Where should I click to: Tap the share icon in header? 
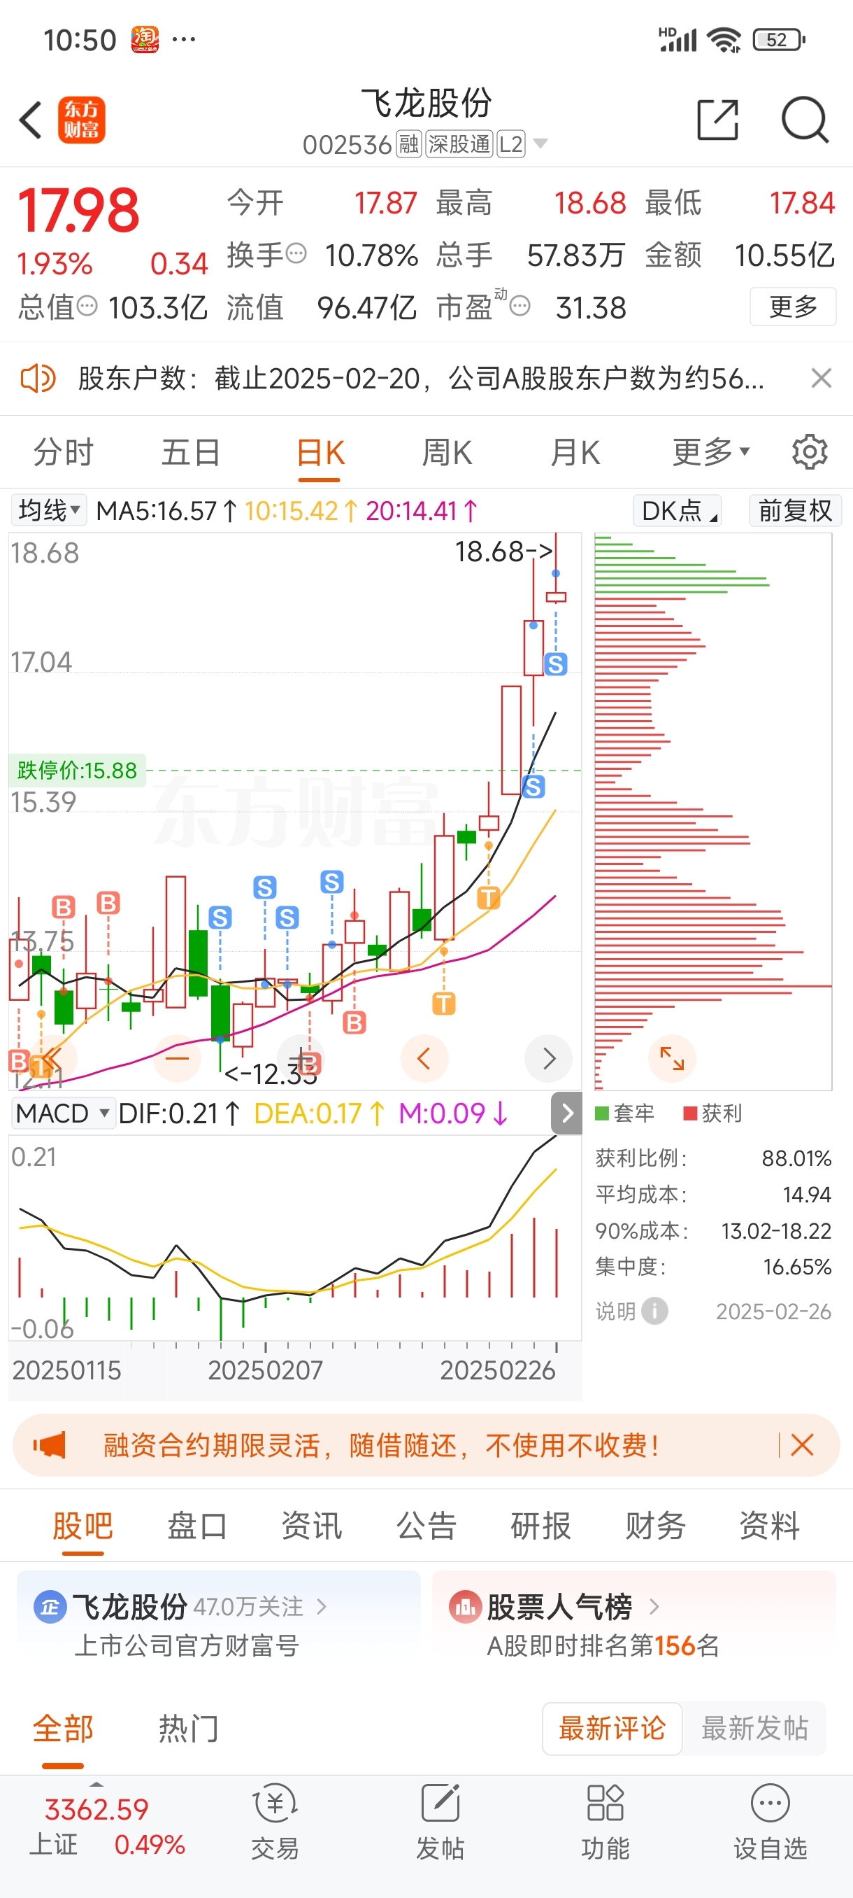(x=717, y=120)
